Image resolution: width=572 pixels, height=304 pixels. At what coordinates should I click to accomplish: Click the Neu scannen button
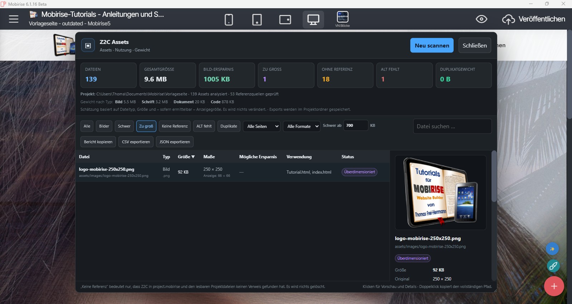click(x=432, y=45)
